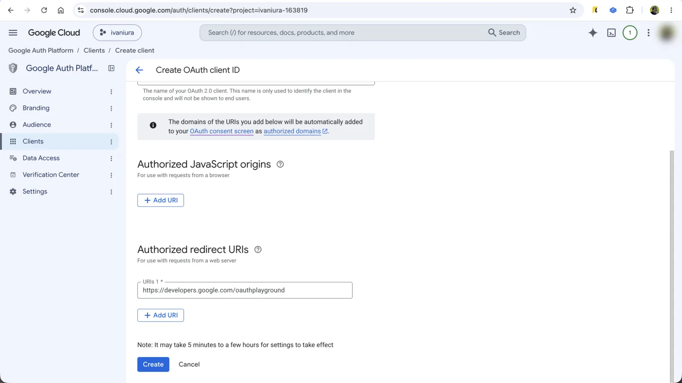
Task: Cancel the OAuth client creation
Action: pos(189,365)
